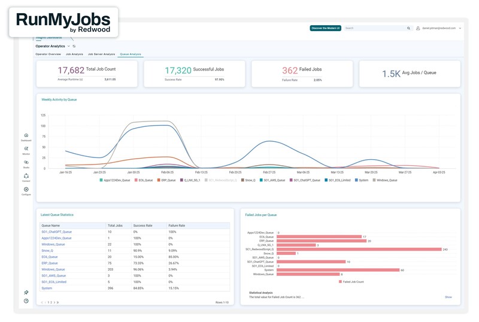Image resolution: width=479 pixels, height=322 pixels.
Task: Go to page 2 of queue statistics
Action: click(50, 303)
